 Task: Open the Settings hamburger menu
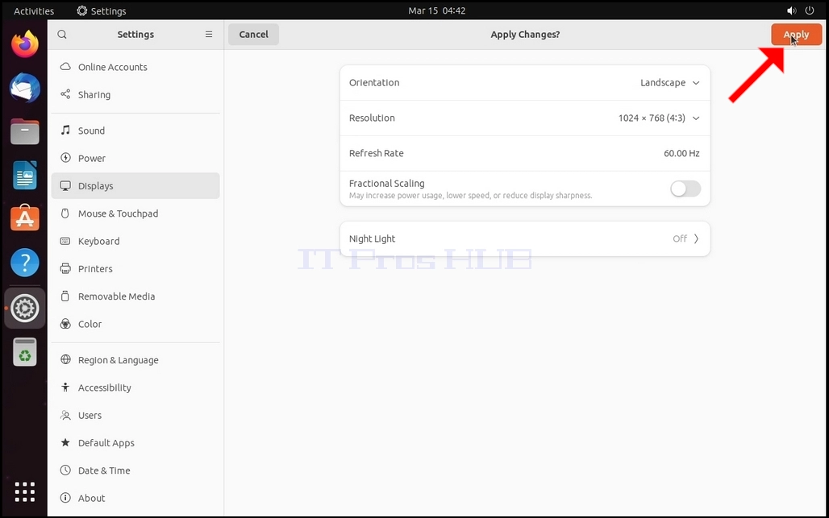click(209, 35)
